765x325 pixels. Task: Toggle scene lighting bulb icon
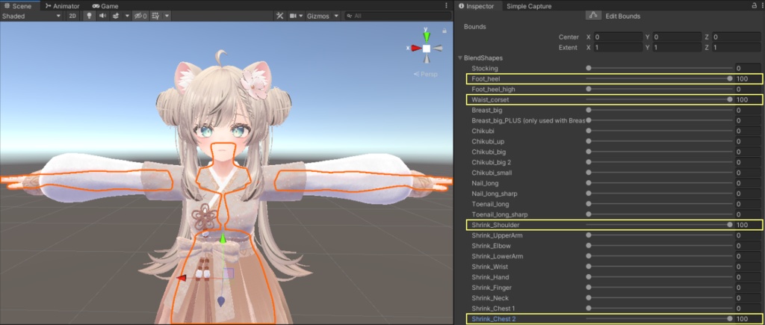(x=89, y=16)
